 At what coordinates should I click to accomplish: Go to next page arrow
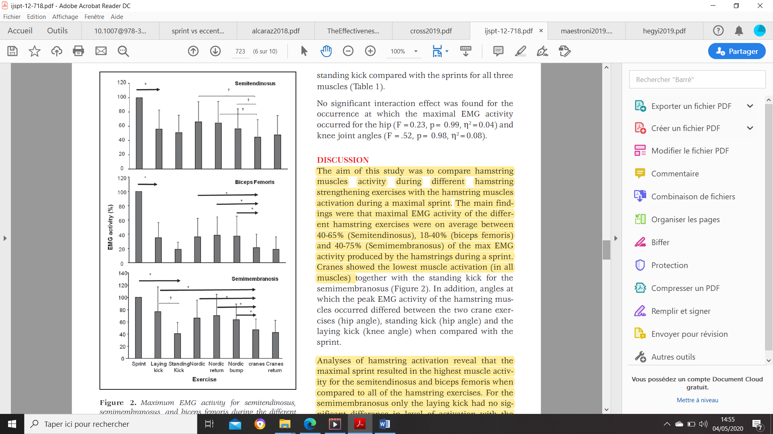pyautogui.click(x=215, y=51)
